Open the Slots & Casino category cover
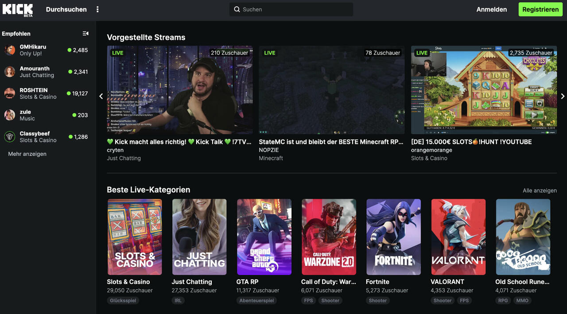567x314 pixels. click(x=135, y=237)
